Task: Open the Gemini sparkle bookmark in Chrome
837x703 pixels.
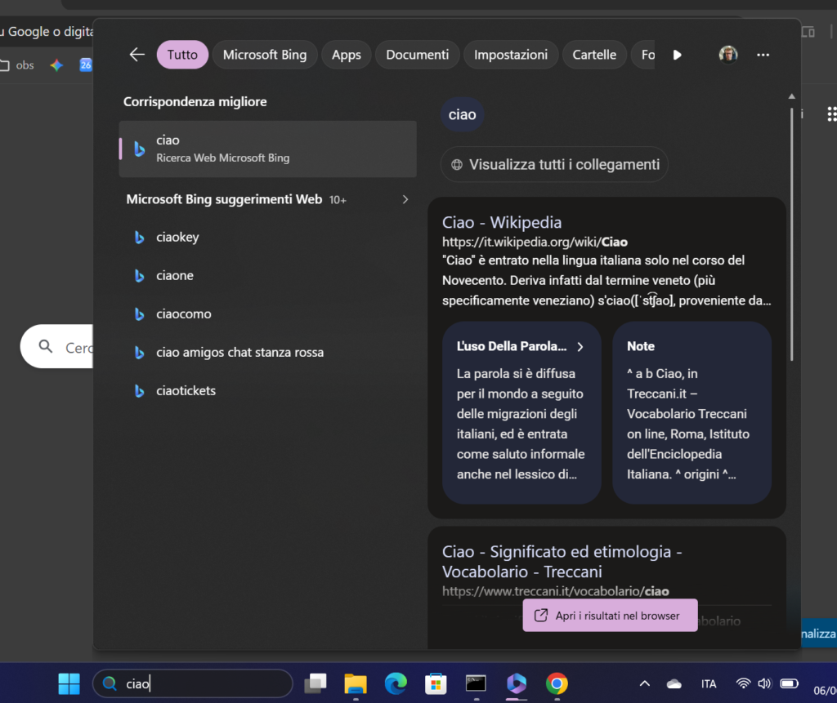Action: pyautogui.click(x=56, y=65)
